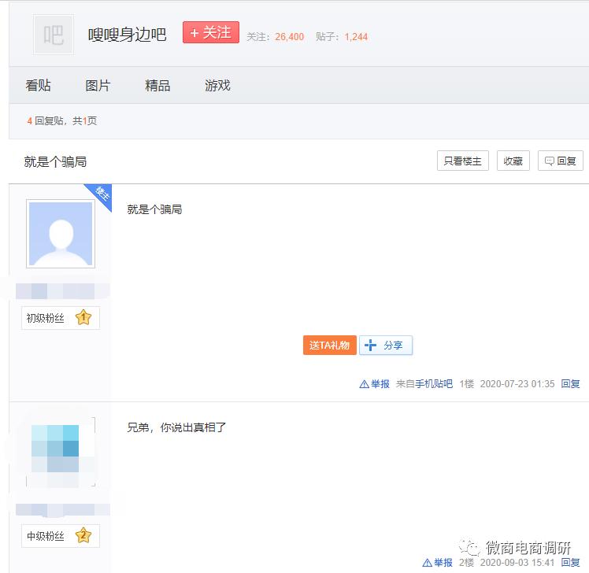Viewport: 589px width, 573px height.
Task: Report the 2楼 reply via 举报
Action: (x=438, y=563)
